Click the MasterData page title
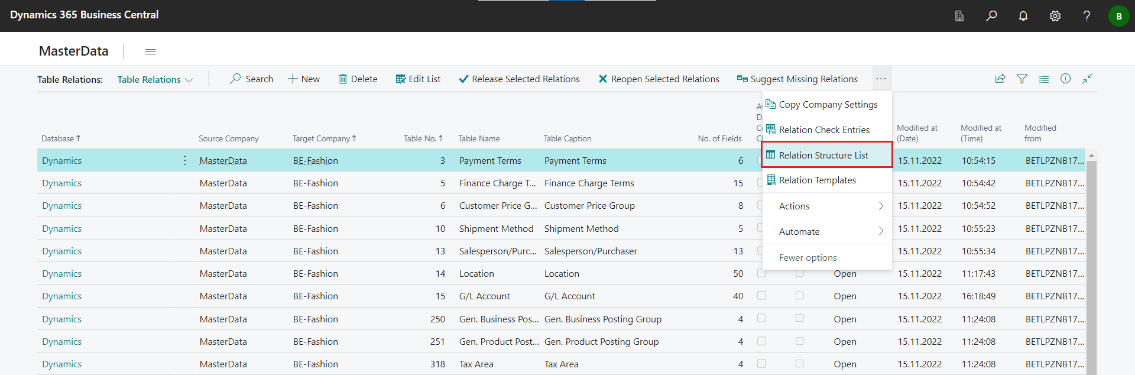Screen dimensions: 1135x375 coord(74,51)
